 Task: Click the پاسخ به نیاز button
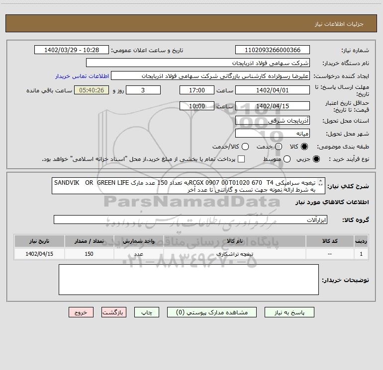[x=289, y=312]
